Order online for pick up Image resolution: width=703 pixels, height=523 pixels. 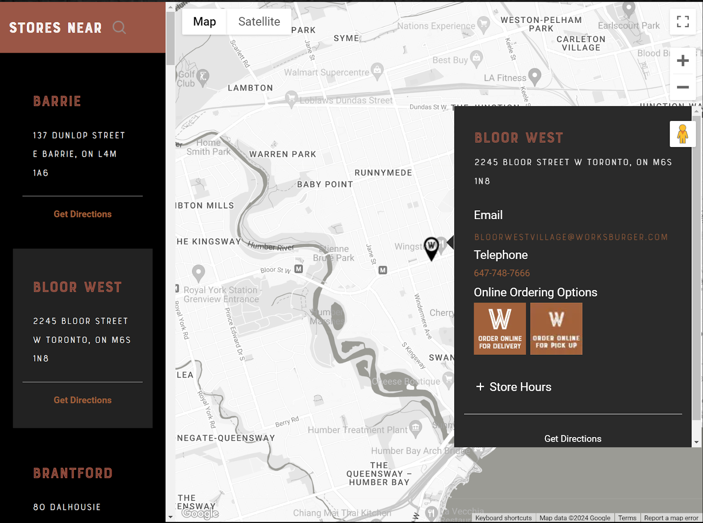pyautogui.click(x=556, y=328)
